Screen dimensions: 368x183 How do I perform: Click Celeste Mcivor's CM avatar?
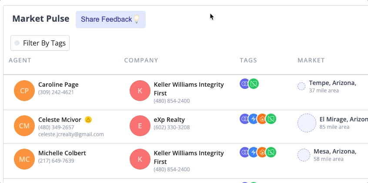click(24, 126)
